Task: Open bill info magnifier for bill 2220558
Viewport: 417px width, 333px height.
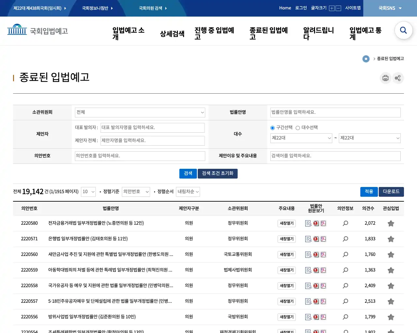Action: coord(345,286)
